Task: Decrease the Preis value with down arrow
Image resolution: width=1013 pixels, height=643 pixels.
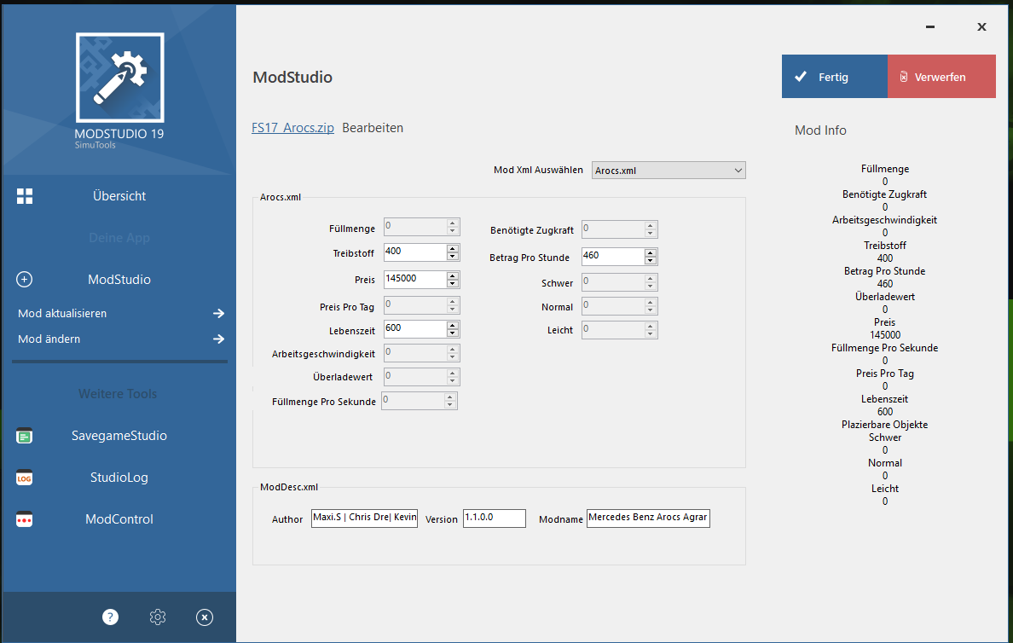Action: click(x=453, y=284)
